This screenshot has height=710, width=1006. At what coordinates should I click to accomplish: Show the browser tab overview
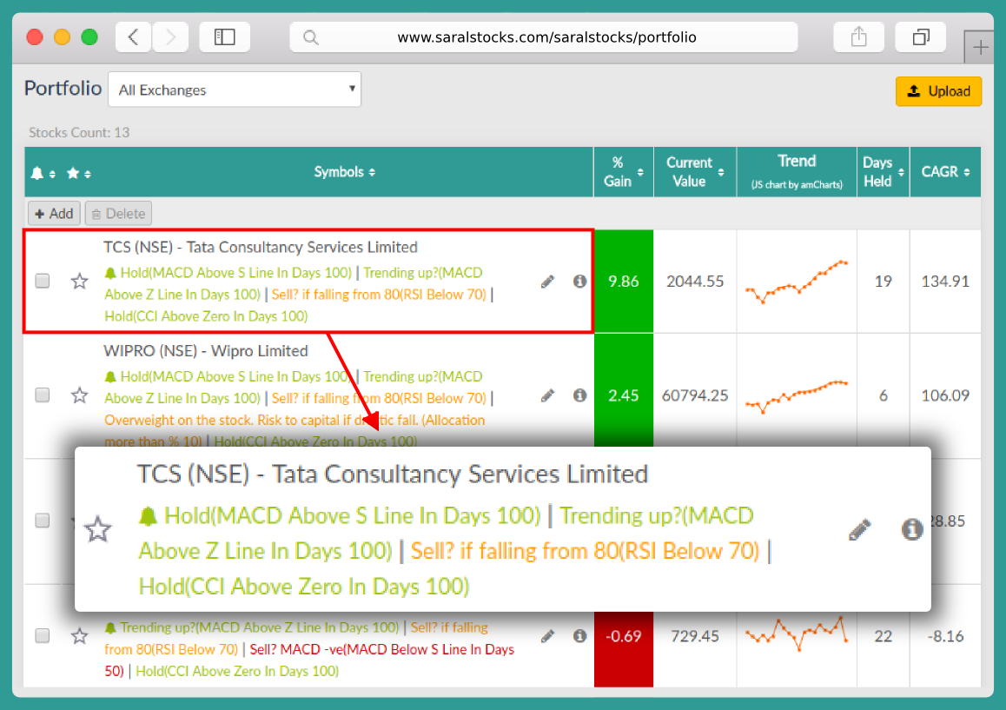point(921,37)
